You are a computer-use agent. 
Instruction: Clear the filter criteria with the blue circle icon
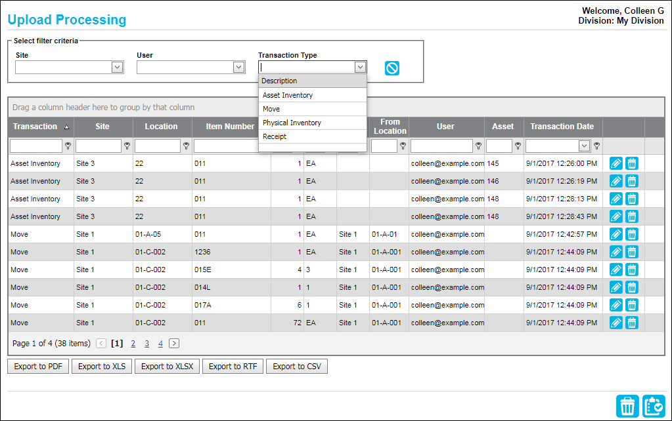(392, 68)
